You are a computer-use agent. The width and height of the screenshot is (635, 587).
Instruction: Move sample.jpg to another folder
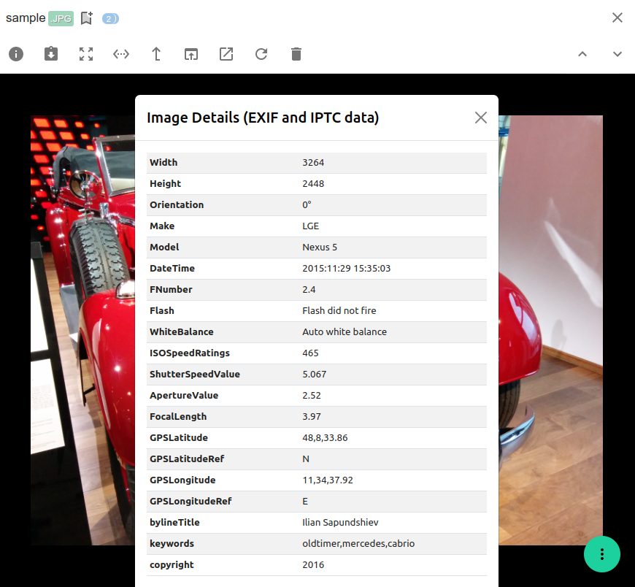pos(191,53)
